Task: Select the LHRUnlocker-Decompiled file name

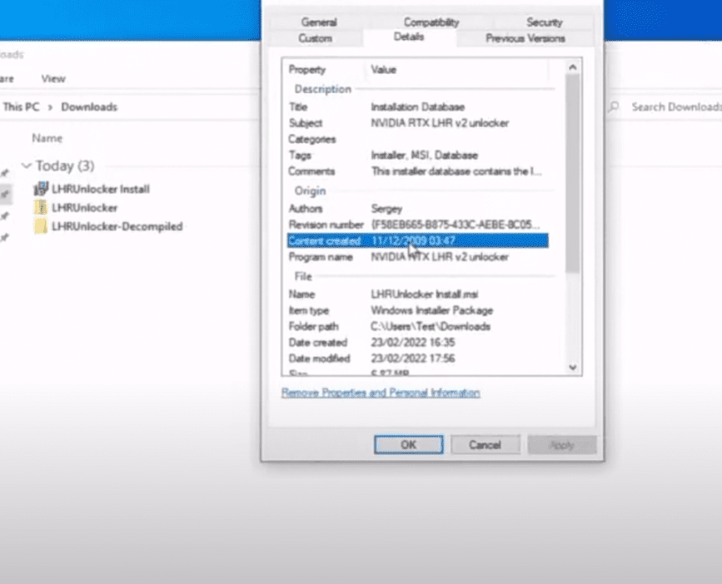Action: [117, 226]
